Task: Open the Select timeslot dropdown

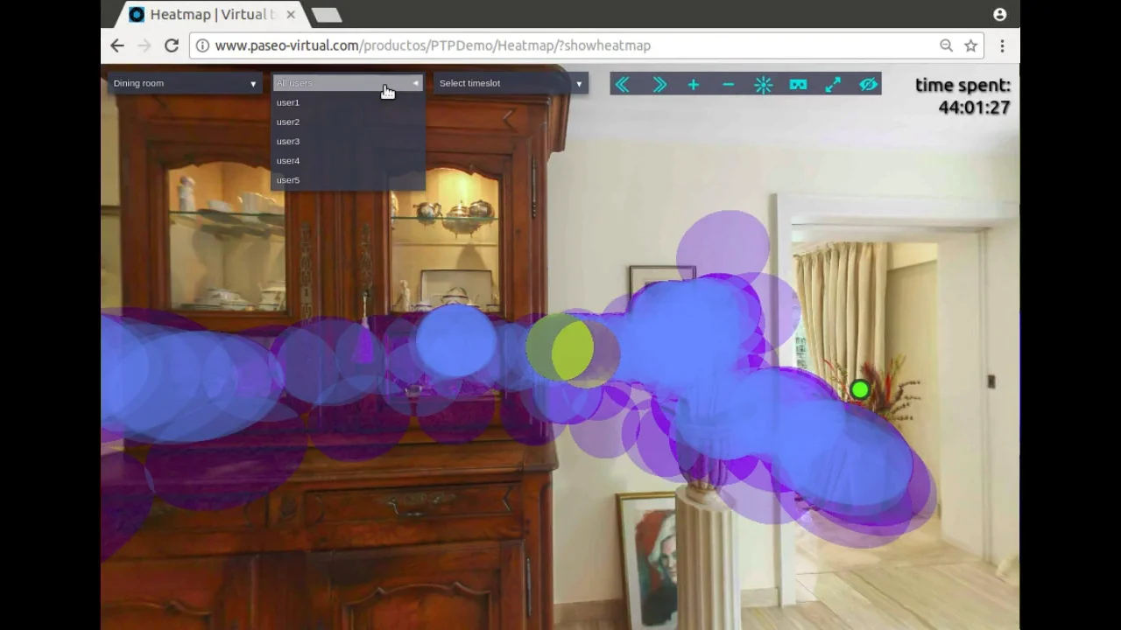Action: tap(511, 83)
